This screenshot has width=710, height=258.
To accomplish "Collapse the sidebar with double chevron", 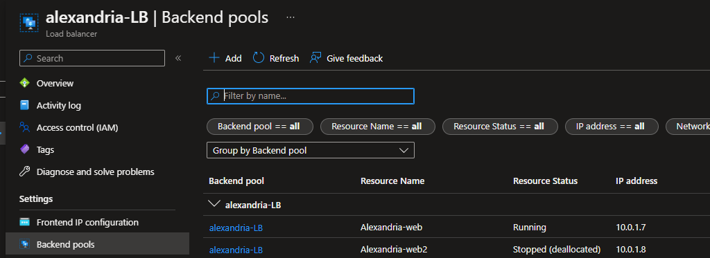I will coord(178,58).
